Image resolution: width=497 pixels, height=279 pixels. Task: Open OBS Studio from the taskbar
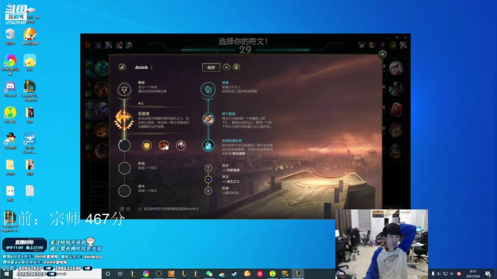(159, 273)
